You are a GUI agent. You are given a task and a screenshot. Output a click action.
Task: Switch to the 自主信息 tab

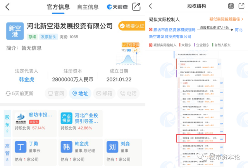88,7
